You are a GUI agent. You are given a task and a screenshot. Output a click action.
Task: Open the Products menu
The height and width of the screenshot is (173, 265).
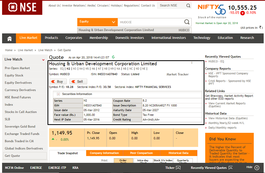[51, 38]
